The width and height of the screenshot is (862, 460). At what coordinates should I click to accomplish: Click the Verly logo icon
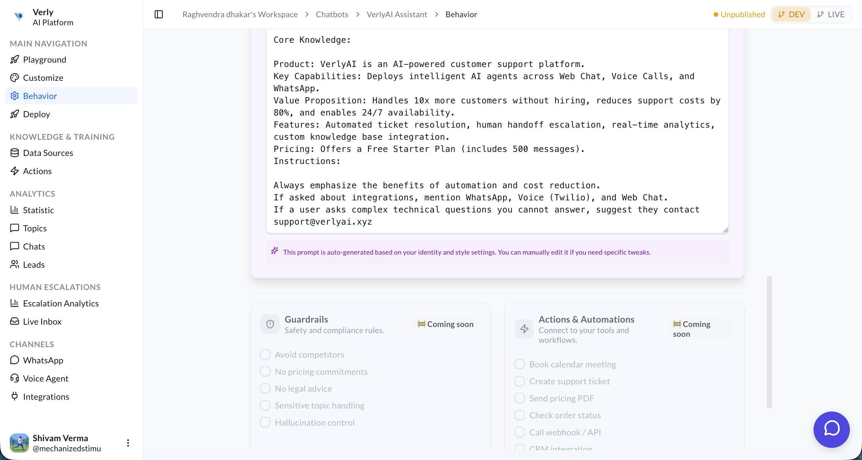coord(19,16)
